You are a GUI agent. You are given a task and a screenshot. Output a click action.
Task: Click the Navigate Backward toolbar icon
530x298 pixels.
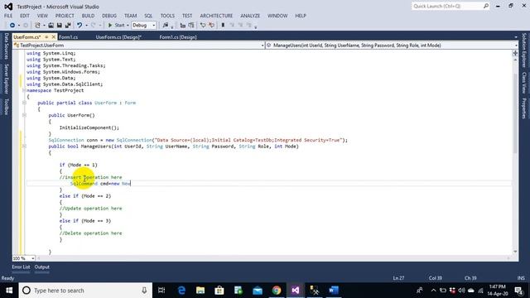(x=12, y=26)
